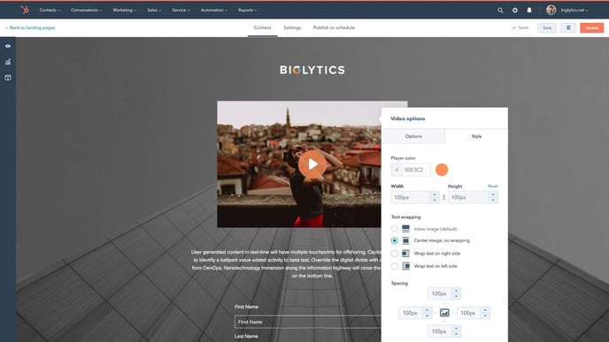Open the Options tab in Video options

413,136
